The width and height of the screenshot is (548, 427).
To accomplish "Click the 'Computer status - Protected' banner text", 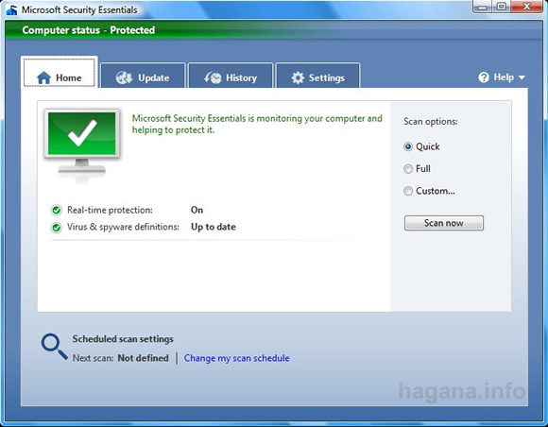I will click(89, 30).
